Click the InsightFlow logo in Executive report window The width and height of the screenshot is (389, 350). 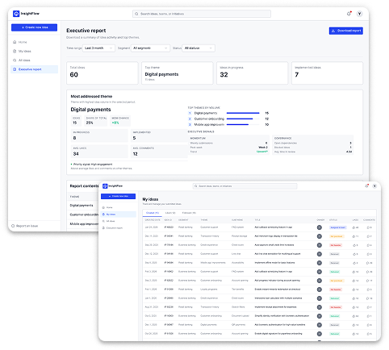16,14
